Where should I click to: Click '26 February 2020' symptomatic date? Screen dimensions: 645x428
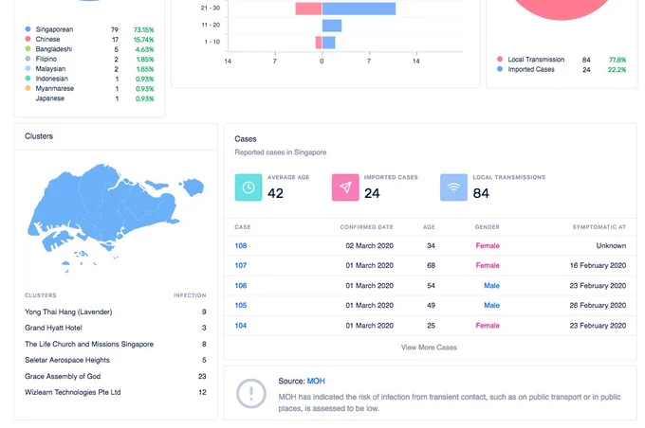pos(599,305)
